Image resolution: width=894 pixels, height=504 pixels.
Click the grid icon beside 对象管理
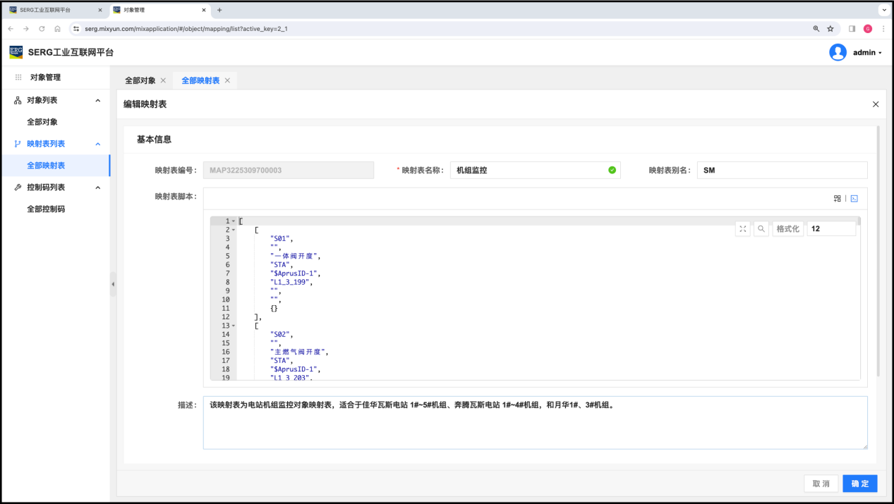pyautogui.click(x=18, y=78)
